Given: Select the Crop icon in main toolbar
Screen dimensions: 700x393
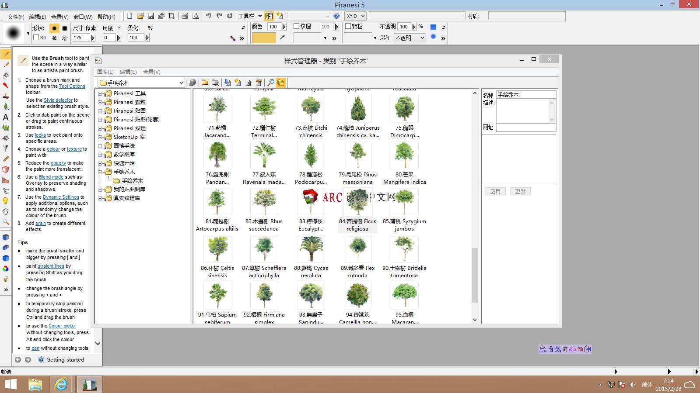Looking at the screenshot, I should coord(171,16).
